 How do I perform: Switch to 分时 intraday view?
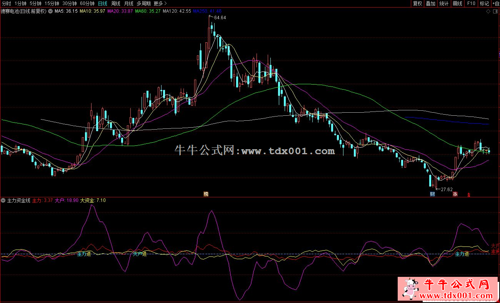(7, 3)
